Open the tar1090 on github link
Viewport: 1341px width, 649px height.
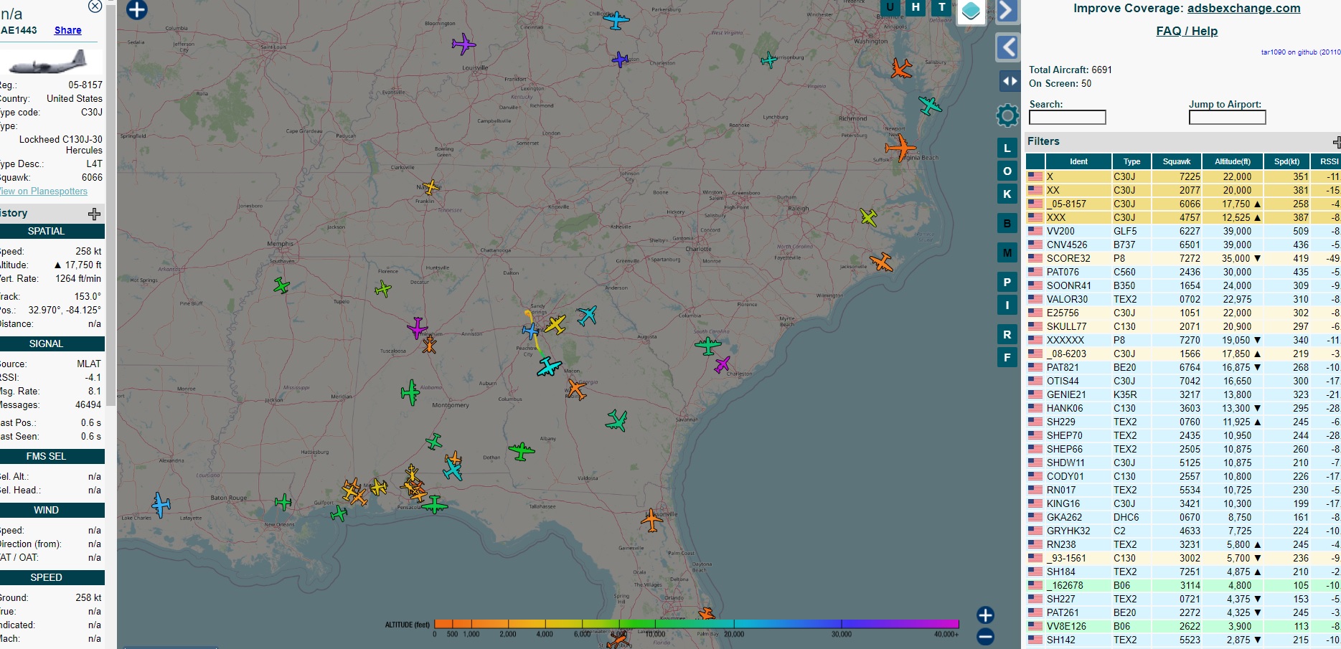pos(1300,52)
